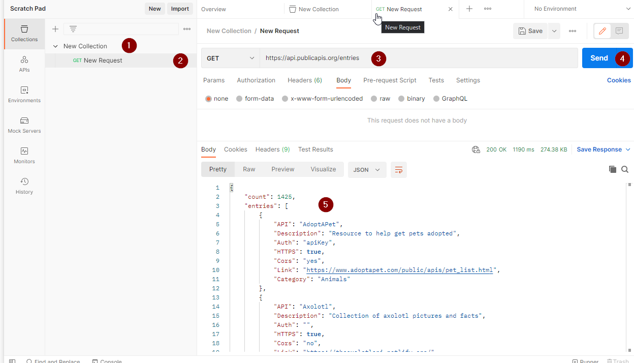Screen dimensions: 634x363
Task: Click the copy response icon
Action: click(x=612, y=169)
